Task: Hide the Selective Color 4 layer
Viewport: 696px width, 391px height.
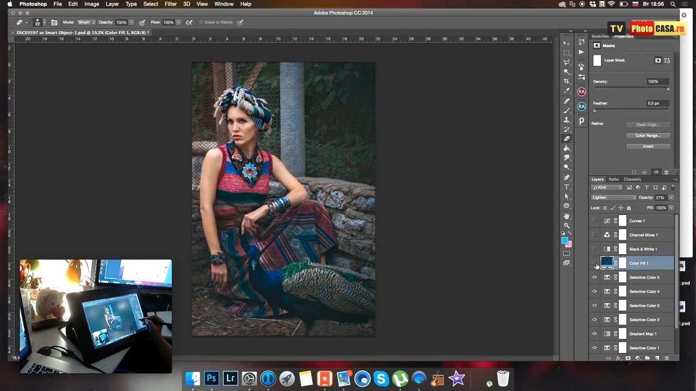Action: tap(594, 292)
